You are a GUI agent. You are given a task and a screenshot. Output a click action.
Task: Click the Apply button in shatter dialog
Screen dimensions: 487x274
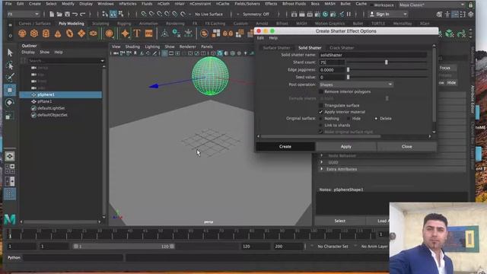point(346,146)
